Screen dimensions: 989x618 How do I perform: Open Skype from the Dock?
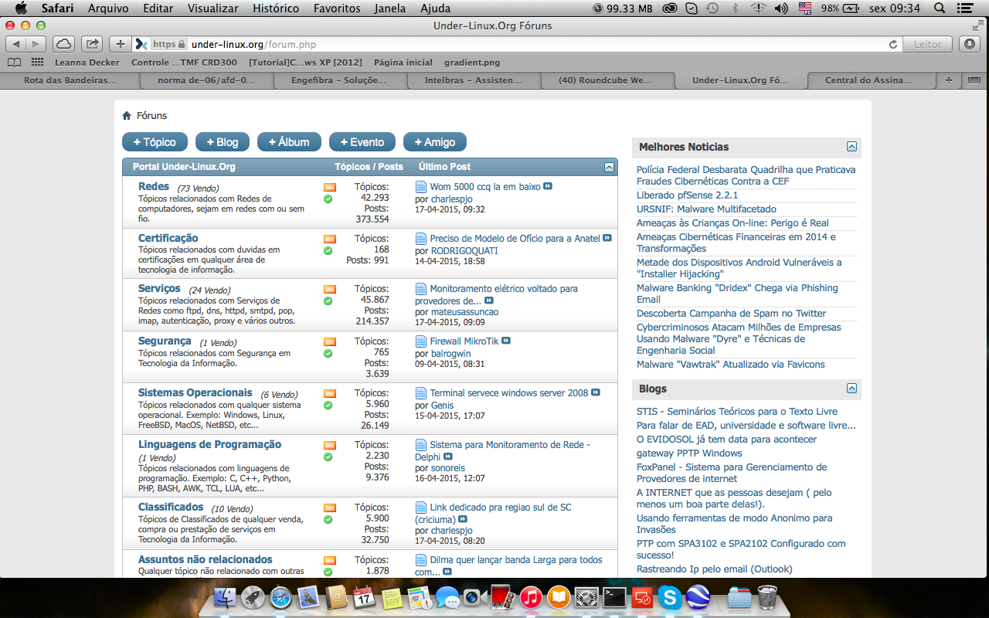670,597
